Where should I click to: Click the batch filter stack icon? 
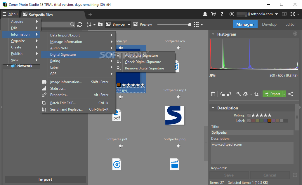[245, 94]
